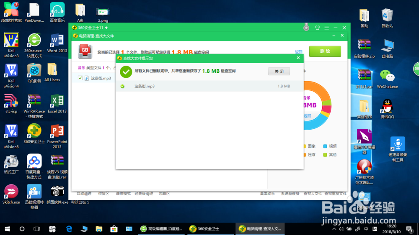This screenshot has width=419, height=235.
Task: Launch stc-isp desktop shortcut
Action: (11, 104)
